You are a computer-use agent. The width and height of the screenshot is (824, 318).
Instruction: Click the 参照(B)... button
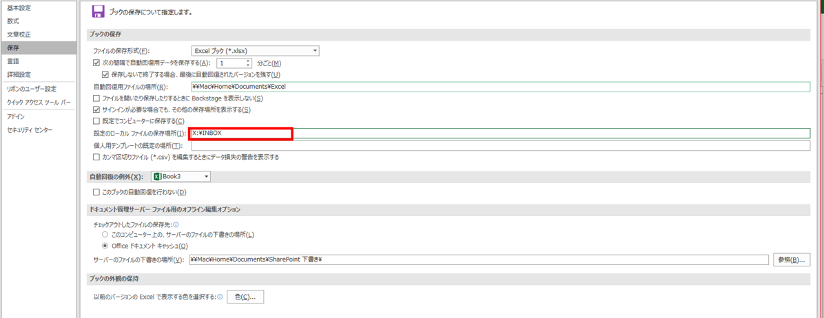tap(792, 259)
